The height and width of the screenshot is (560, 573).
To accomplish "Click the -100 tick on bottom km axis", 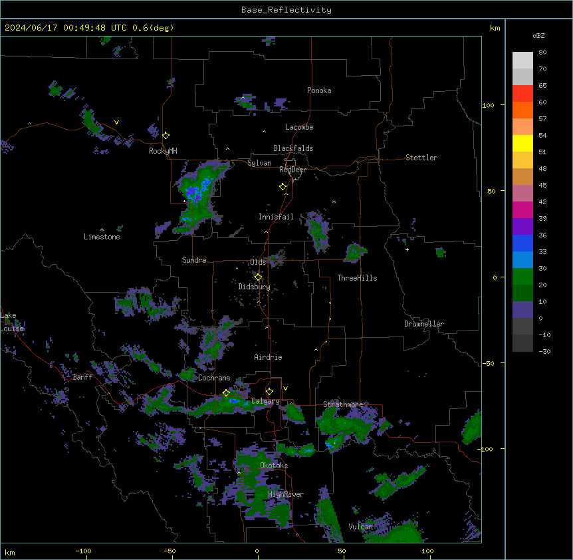I will click(x=83, y=551).
